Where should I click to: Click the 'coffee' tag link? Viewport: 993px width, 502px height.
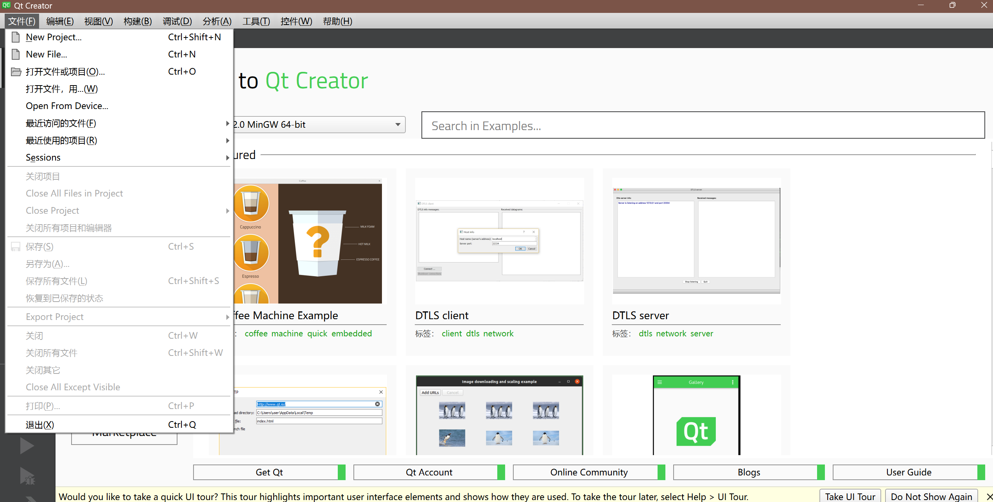pos(256,333)
